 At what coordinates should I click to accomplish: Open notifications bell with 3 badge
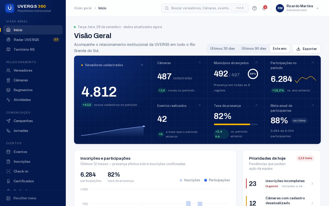click(x=264, y=8)
